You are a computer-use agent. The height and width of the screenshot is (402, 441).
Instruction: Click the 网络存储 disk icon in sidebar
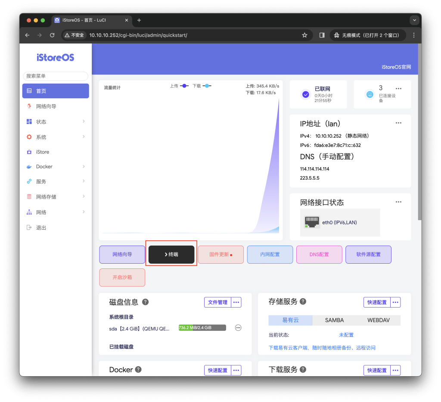[29, 196]
